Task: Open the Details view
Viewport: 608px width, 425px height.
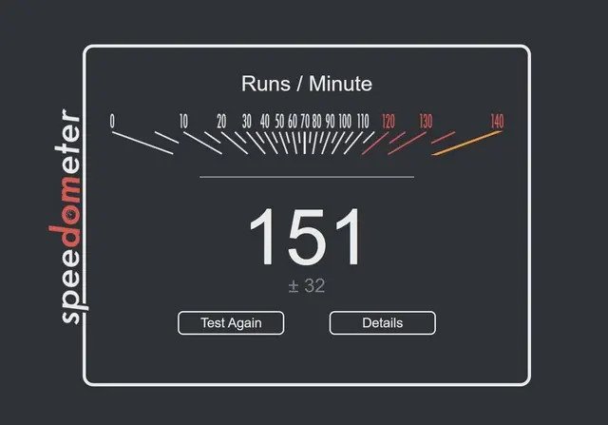Action: click(382, 323)
